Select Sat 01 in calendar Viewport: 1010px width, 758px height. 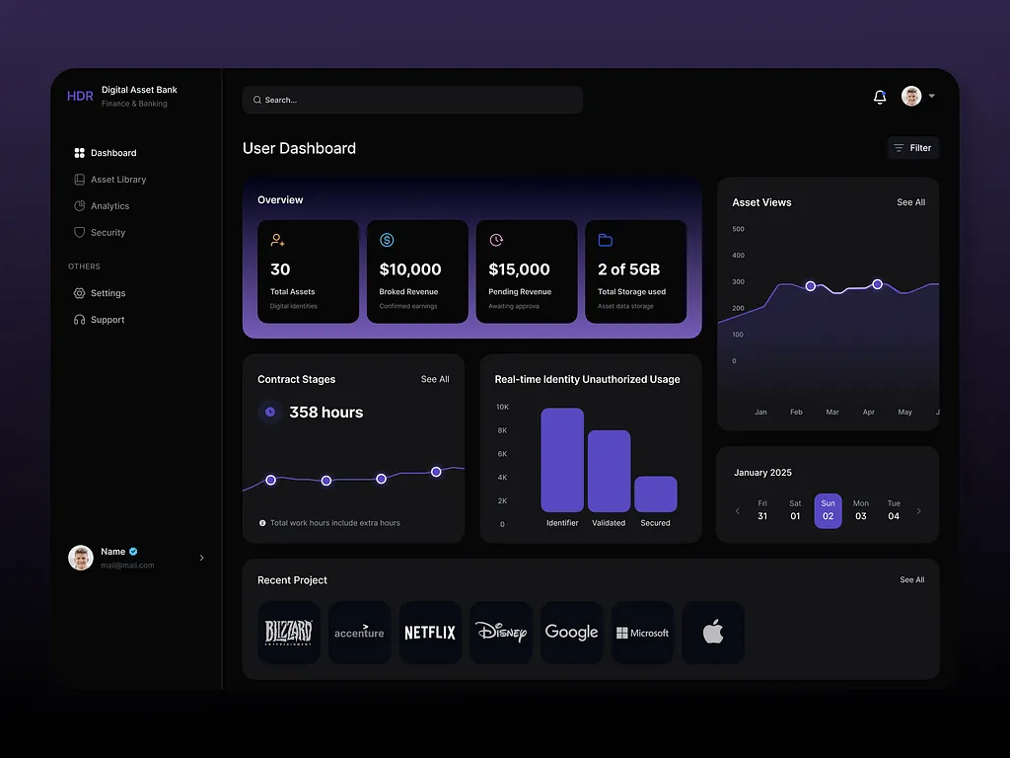tap(795, 510)
